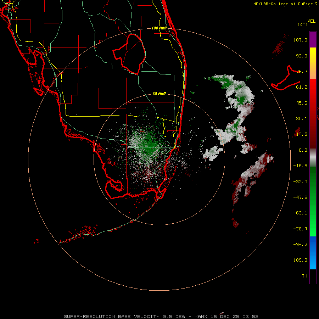Click the 30.1 velocity legend value

pos(302,119)
